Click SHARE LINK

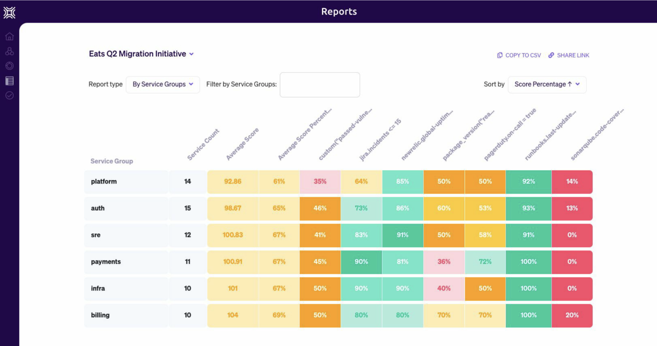pyautogui.click(x=573, y=55)
